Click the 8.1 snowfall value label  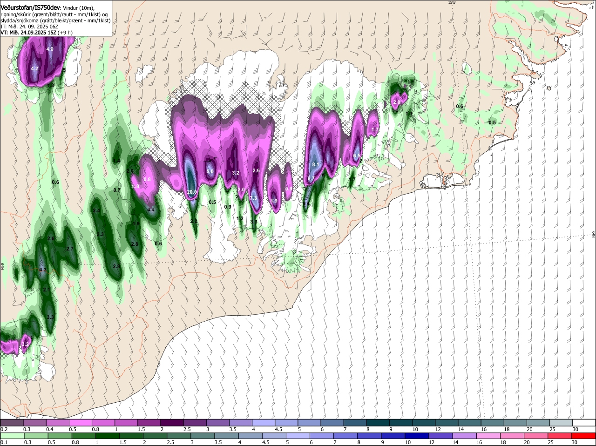pyautogui.click(x=316, y=164)
